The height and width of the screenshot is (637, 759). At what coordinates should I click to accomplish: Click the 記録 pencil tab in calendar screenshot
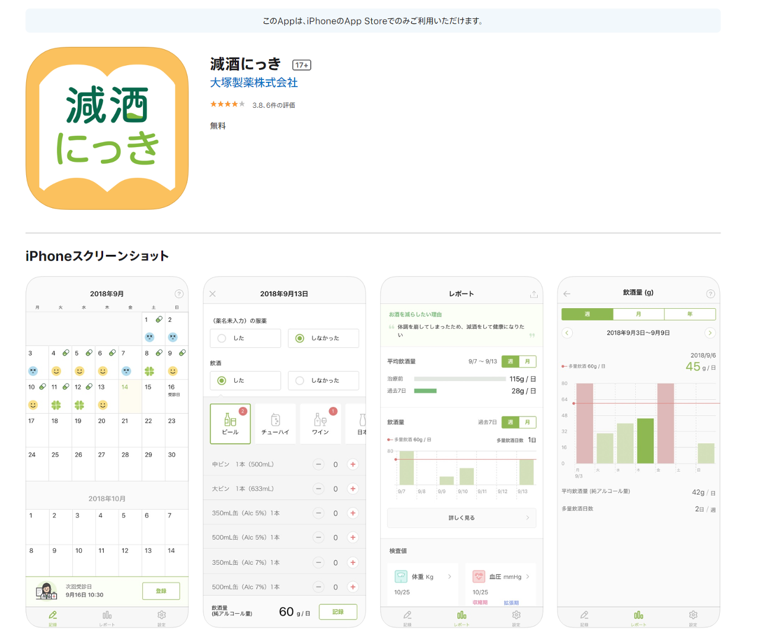(53, 617)
